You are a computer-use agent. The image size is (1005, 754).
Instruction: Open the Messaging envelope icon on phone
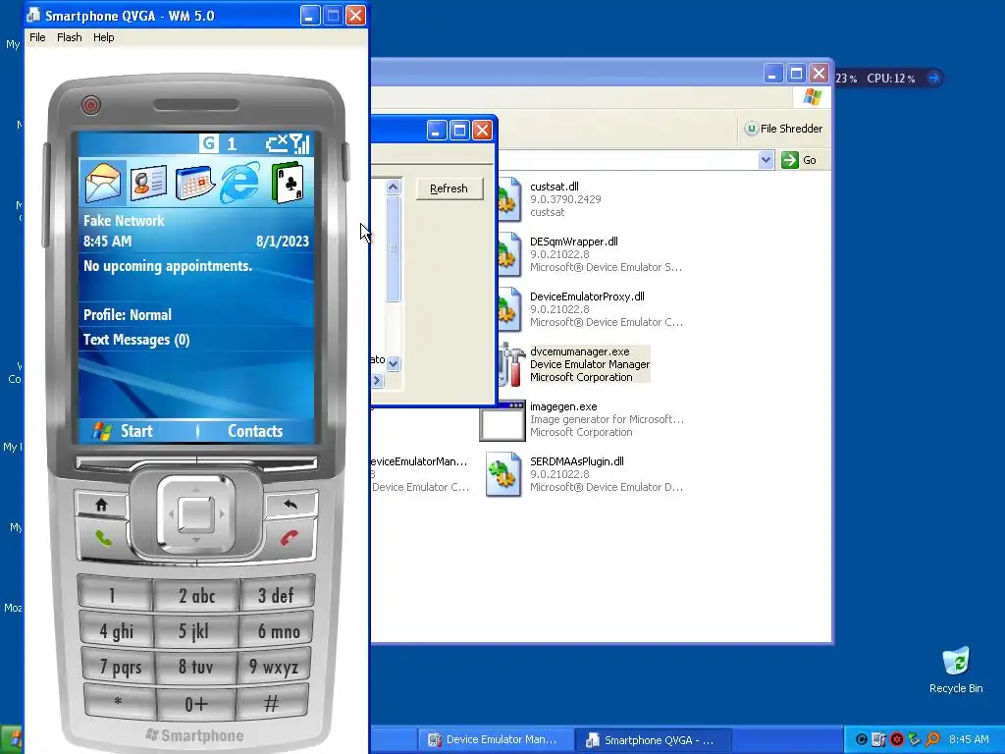[x=102, y=182]
